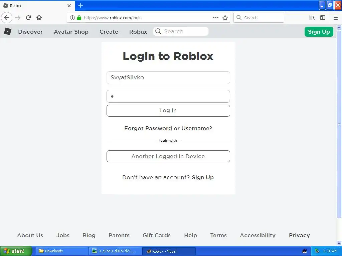Restore down the browser window
Image resolution: width=342 pixels, height=256 pixels.
click(x=330, y=5)
